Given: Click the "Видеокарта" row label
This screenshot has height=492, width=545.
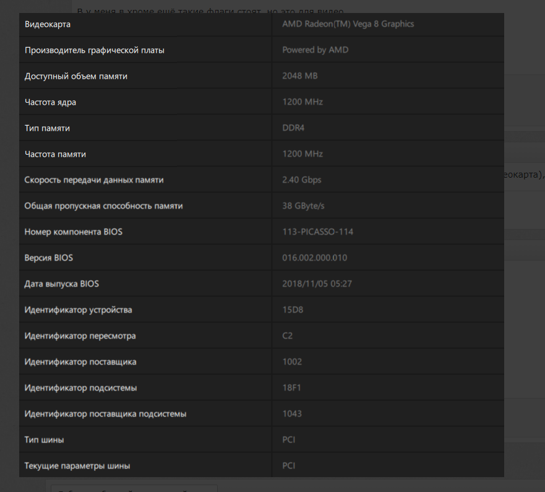Looking at the screenshot, I should (x=48, y=24).
